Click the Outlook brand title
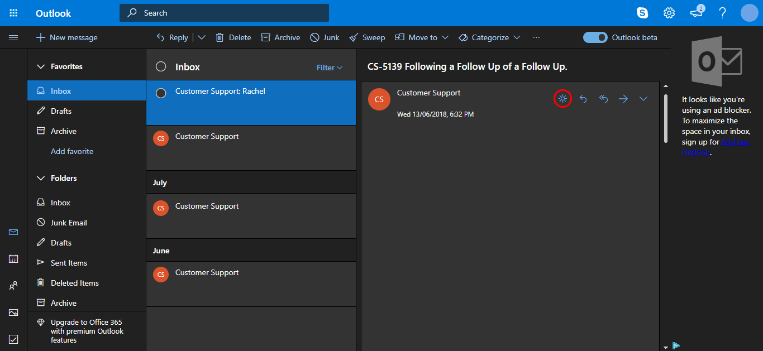Screen dimensions: 763x351 (x=54, y=13)
